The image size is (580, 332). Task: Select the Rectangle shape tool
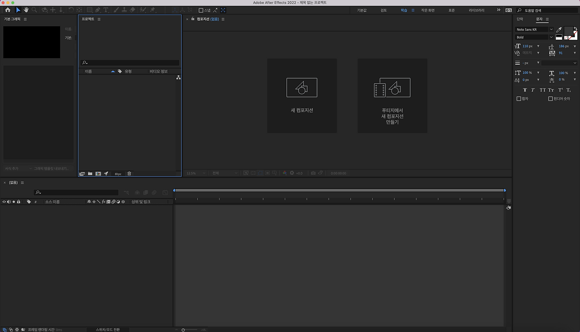[89, 10]
